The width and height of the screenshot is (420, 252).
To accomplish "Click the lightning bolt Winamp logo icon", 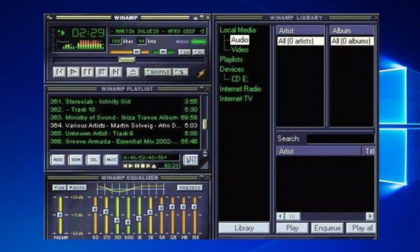I will tap(201, 73).
